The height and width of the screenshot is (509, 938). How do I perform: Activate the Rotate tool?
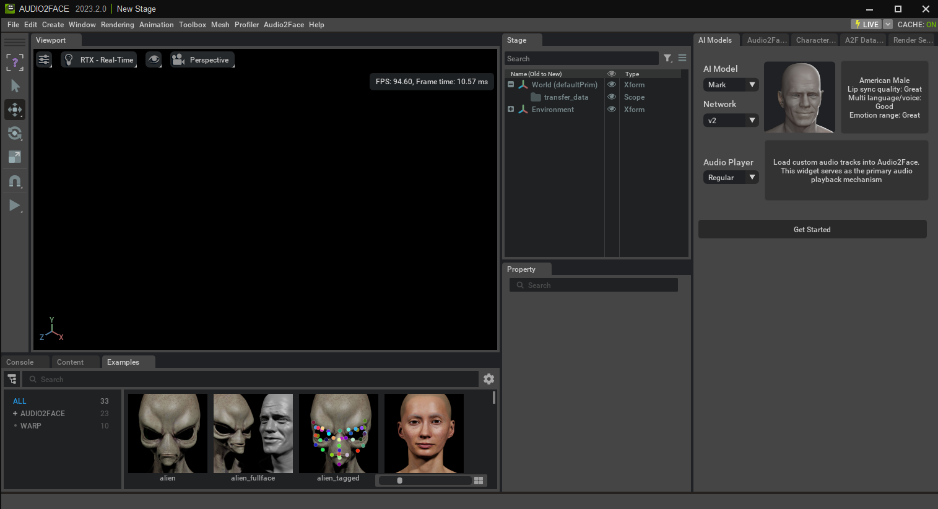click(15, 133)
